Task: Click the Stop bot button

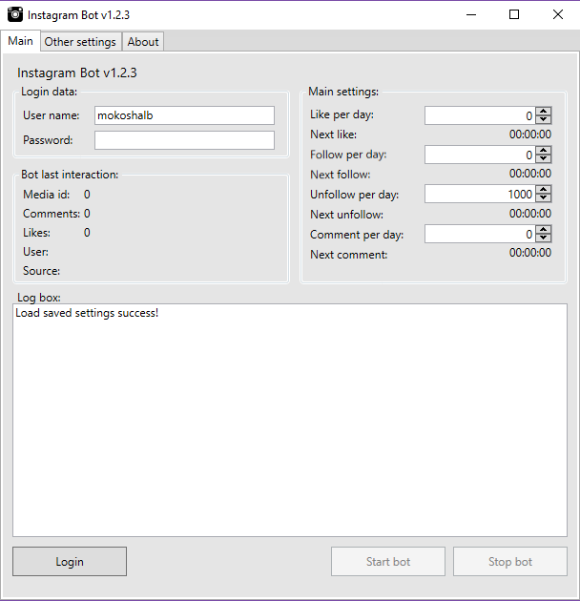Action: click(510, 562)
